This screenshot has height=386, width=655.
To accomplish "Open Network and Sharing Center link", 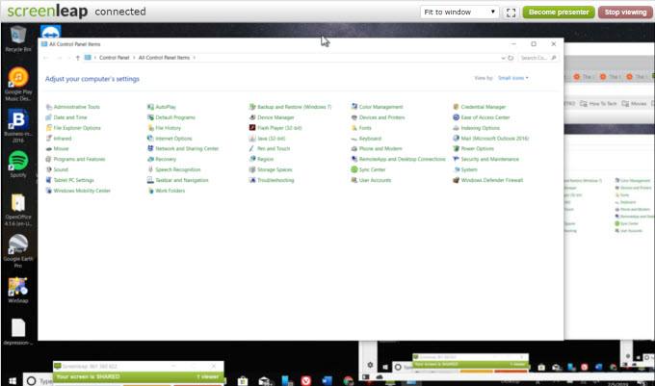I will [187, 148].
